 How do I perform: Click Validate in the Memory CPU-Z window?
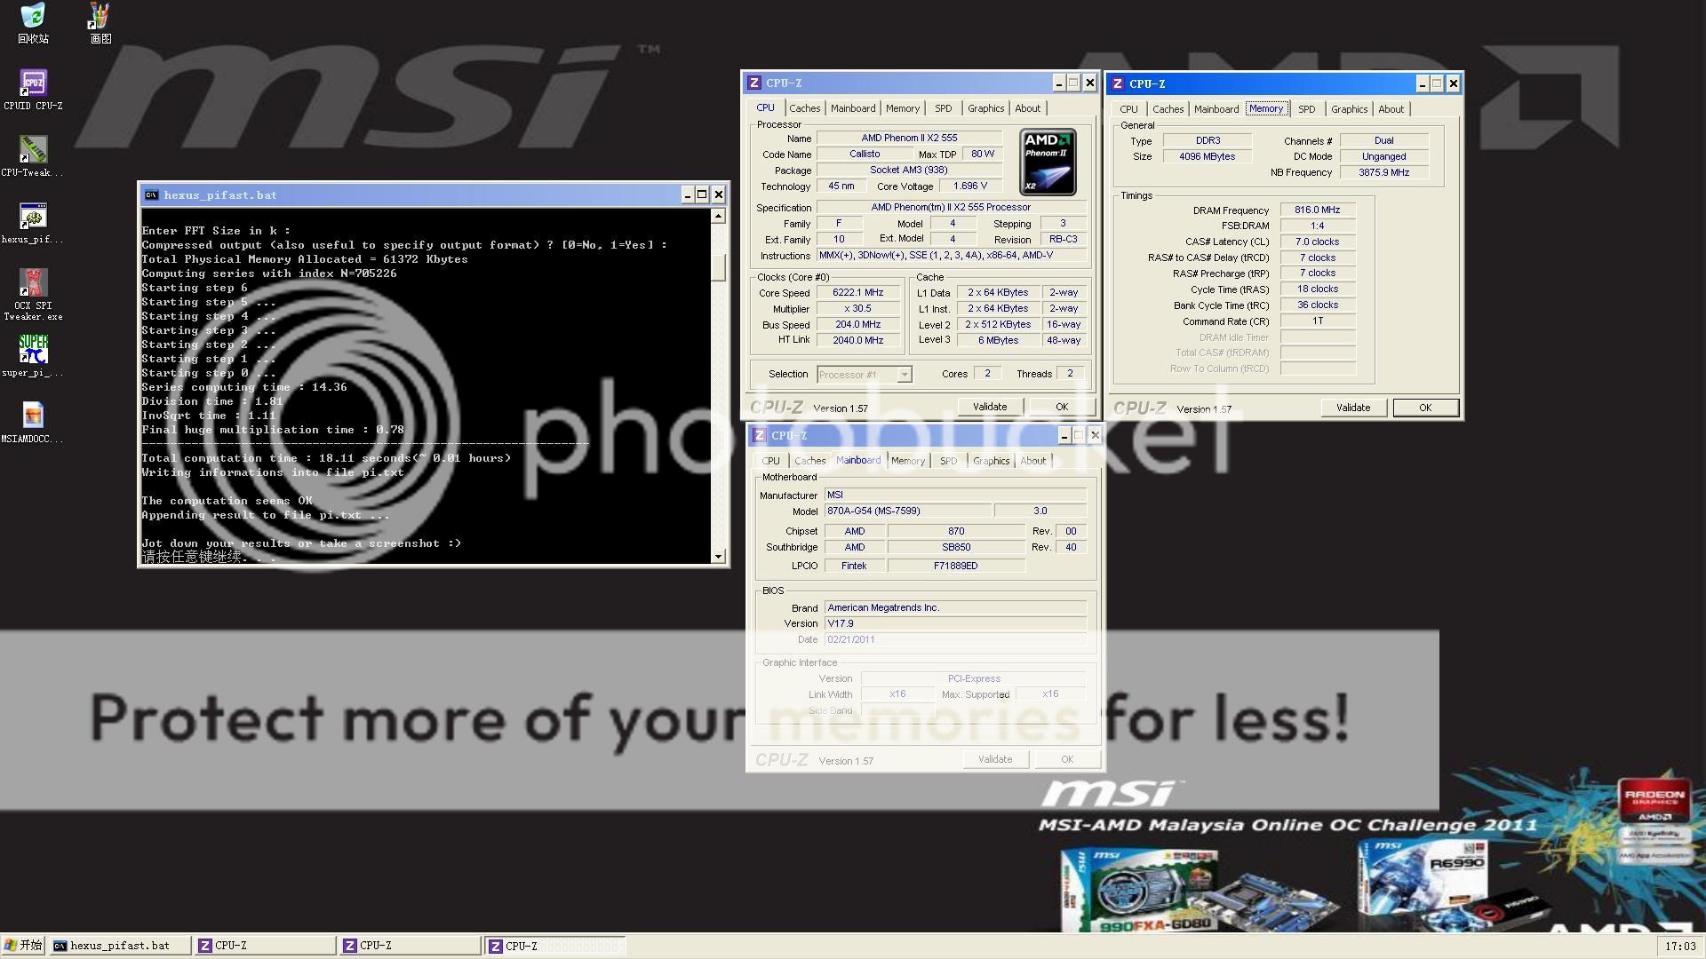(x=1352, y=408)
